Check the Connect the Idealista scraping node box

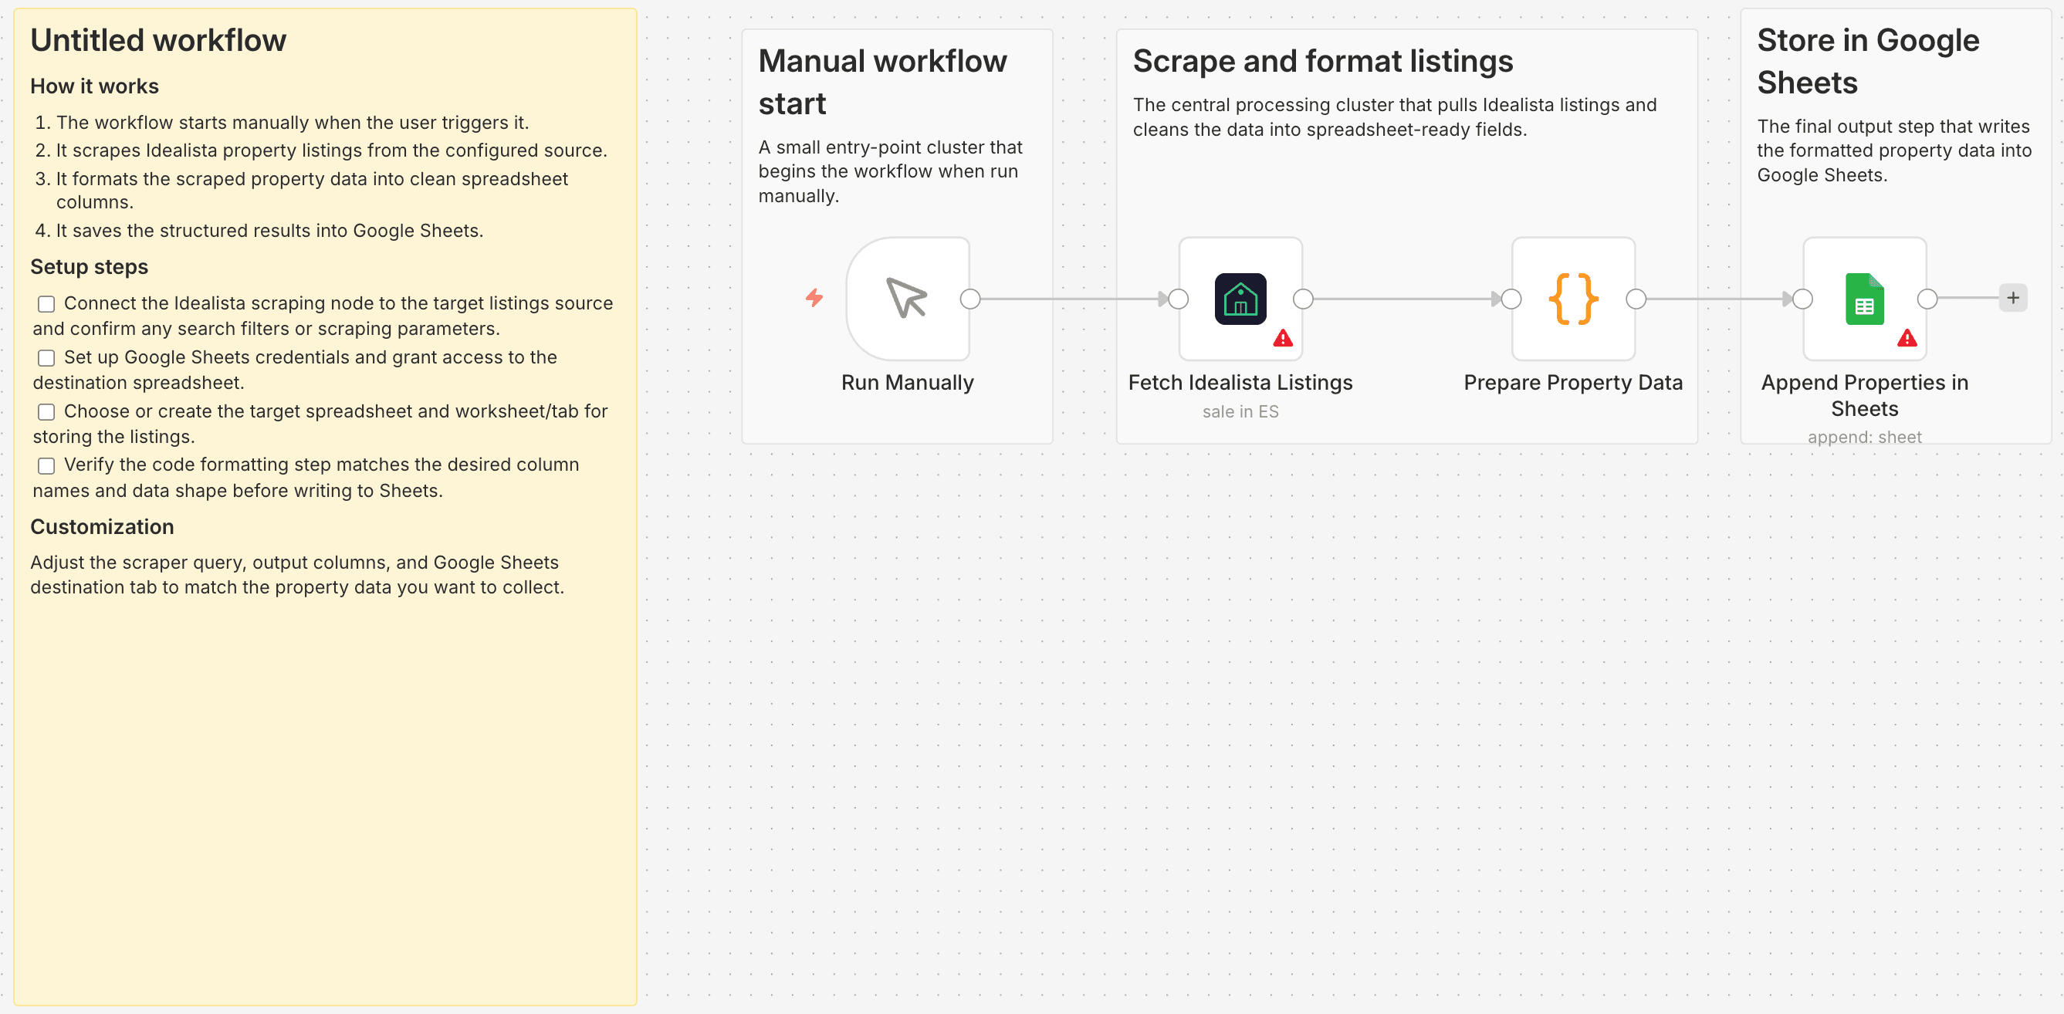(46, 303)
